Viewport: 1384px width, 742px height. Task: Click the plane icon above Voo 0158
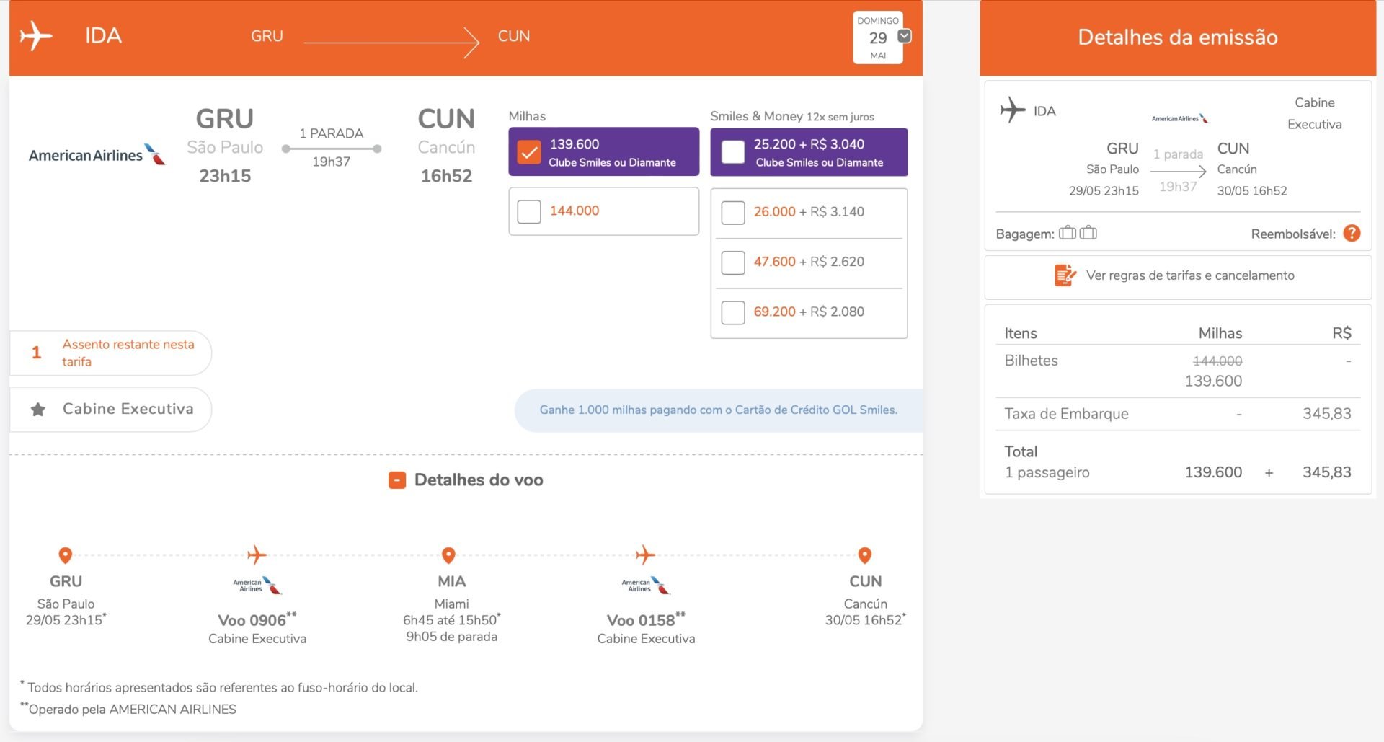(645, 555)
